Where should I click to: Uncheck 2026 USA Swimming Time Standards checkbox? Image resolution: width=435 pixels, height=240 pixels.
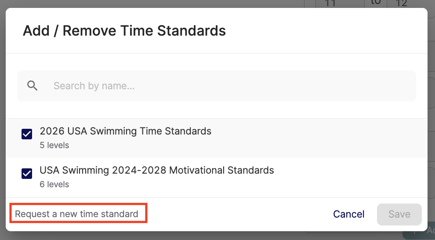[27, 134]
